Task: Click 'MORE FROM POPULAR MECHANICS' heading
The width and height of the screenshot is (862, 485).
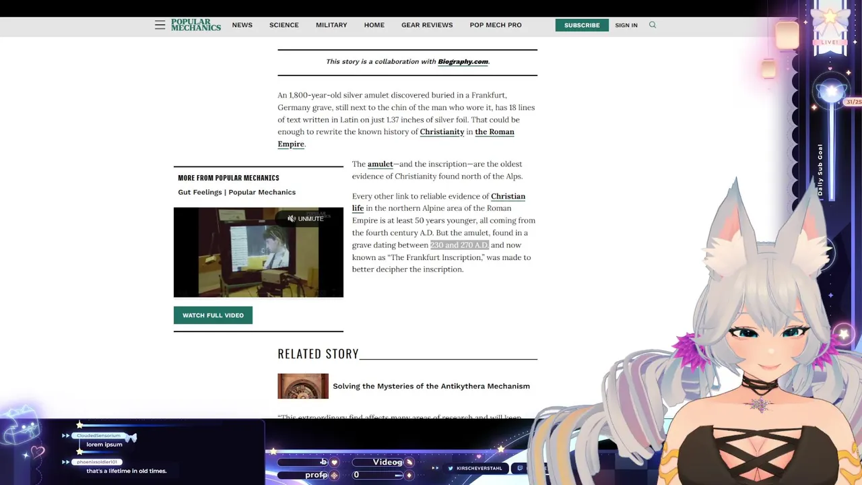Action: coord(228,178)
